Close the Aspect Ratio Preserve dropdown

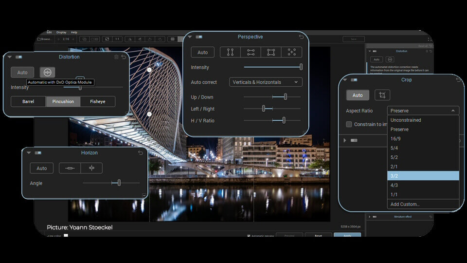click(423, 111)
